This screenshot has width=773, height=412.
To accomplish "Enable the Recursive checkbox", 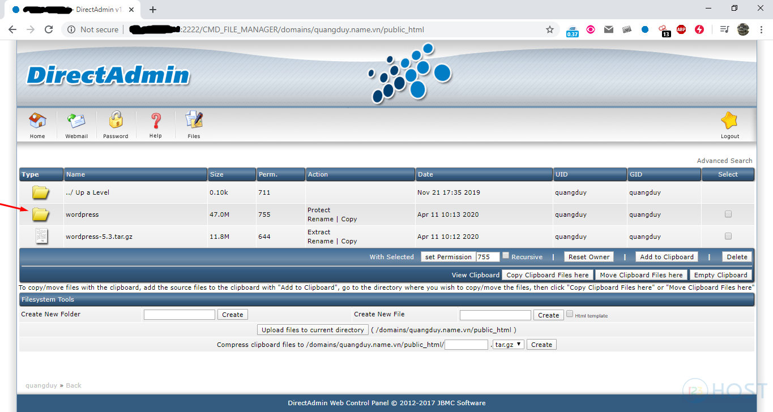I will [506, 255].
